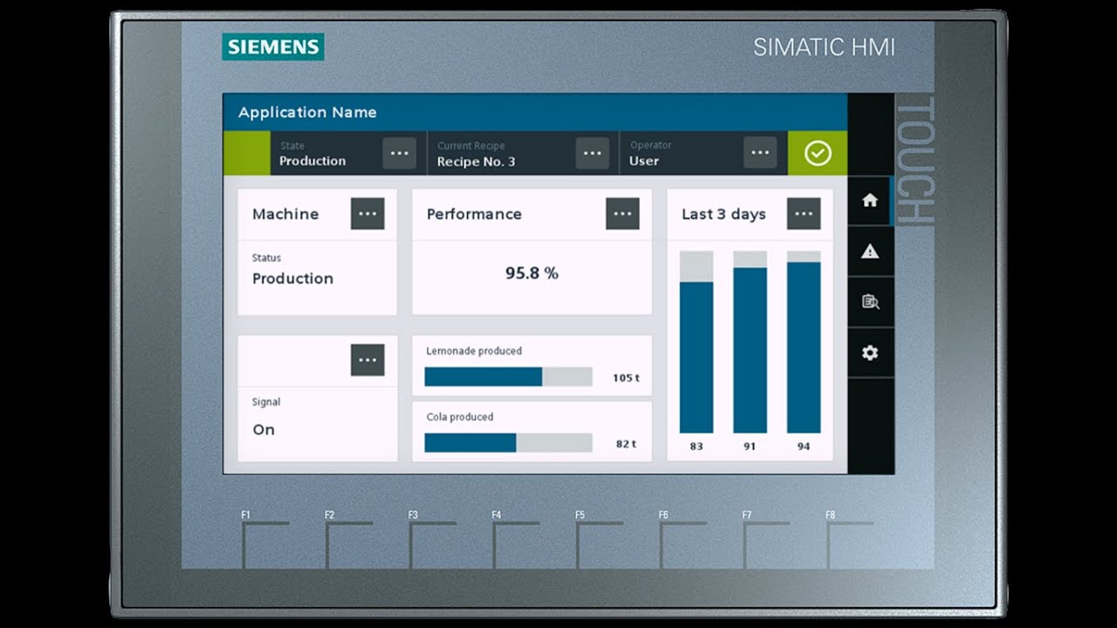Click the 95.8 % performance value

pos(531,273)
